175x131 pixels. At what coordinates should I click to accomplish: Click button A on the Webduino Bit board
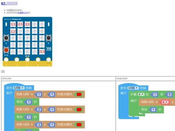(6, 38)
